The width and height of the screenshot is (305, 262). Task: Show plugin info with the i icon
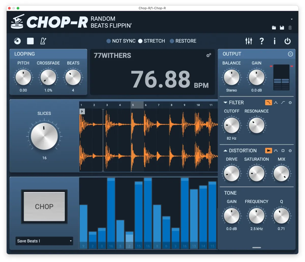click(274, 41)
